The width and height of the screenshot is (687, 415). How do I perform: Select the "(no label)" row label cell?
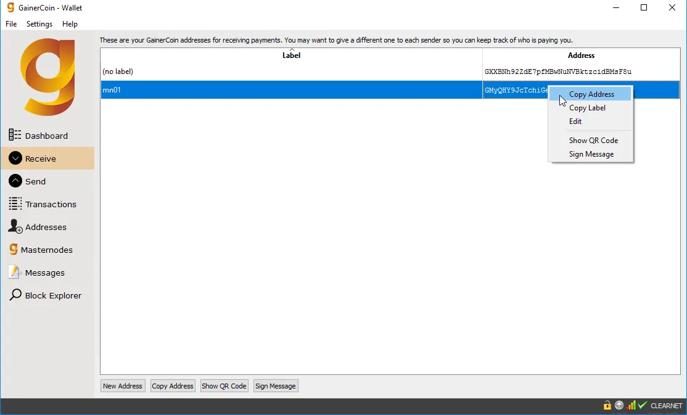coord(291,72)
